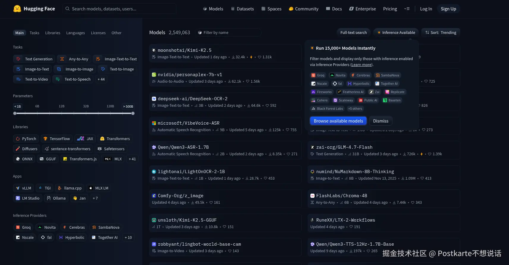
Task: Choose the Diffusers library filter
Action: tap(27, 149)
